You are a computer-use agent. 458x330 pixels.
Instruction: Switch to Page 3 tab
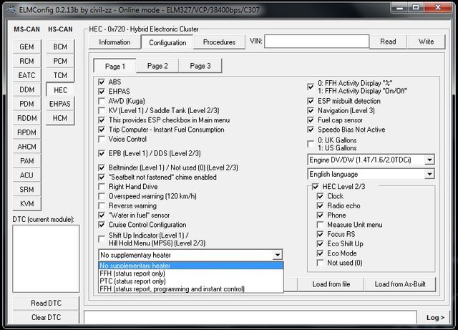[x=200, y=66]
